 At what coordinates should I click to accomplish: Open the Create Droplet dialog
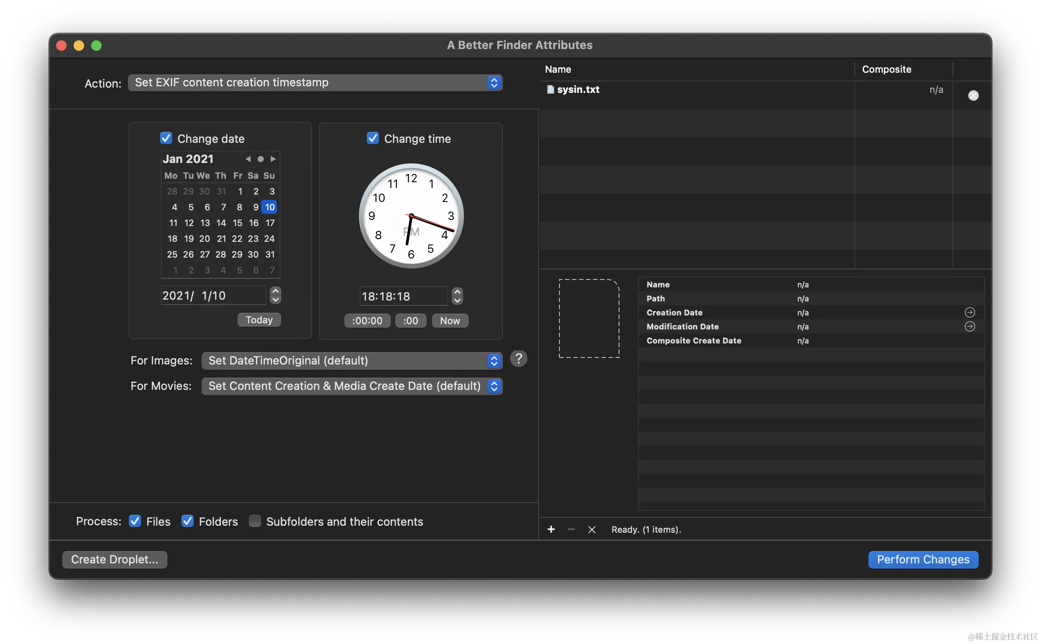click(114, 559)
